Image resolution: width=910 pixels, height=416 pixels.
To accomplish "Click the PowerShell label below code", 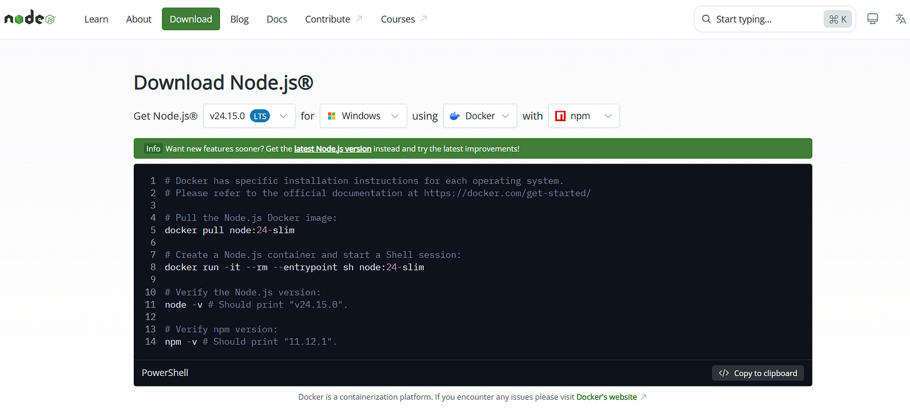I will pos(165,373).
